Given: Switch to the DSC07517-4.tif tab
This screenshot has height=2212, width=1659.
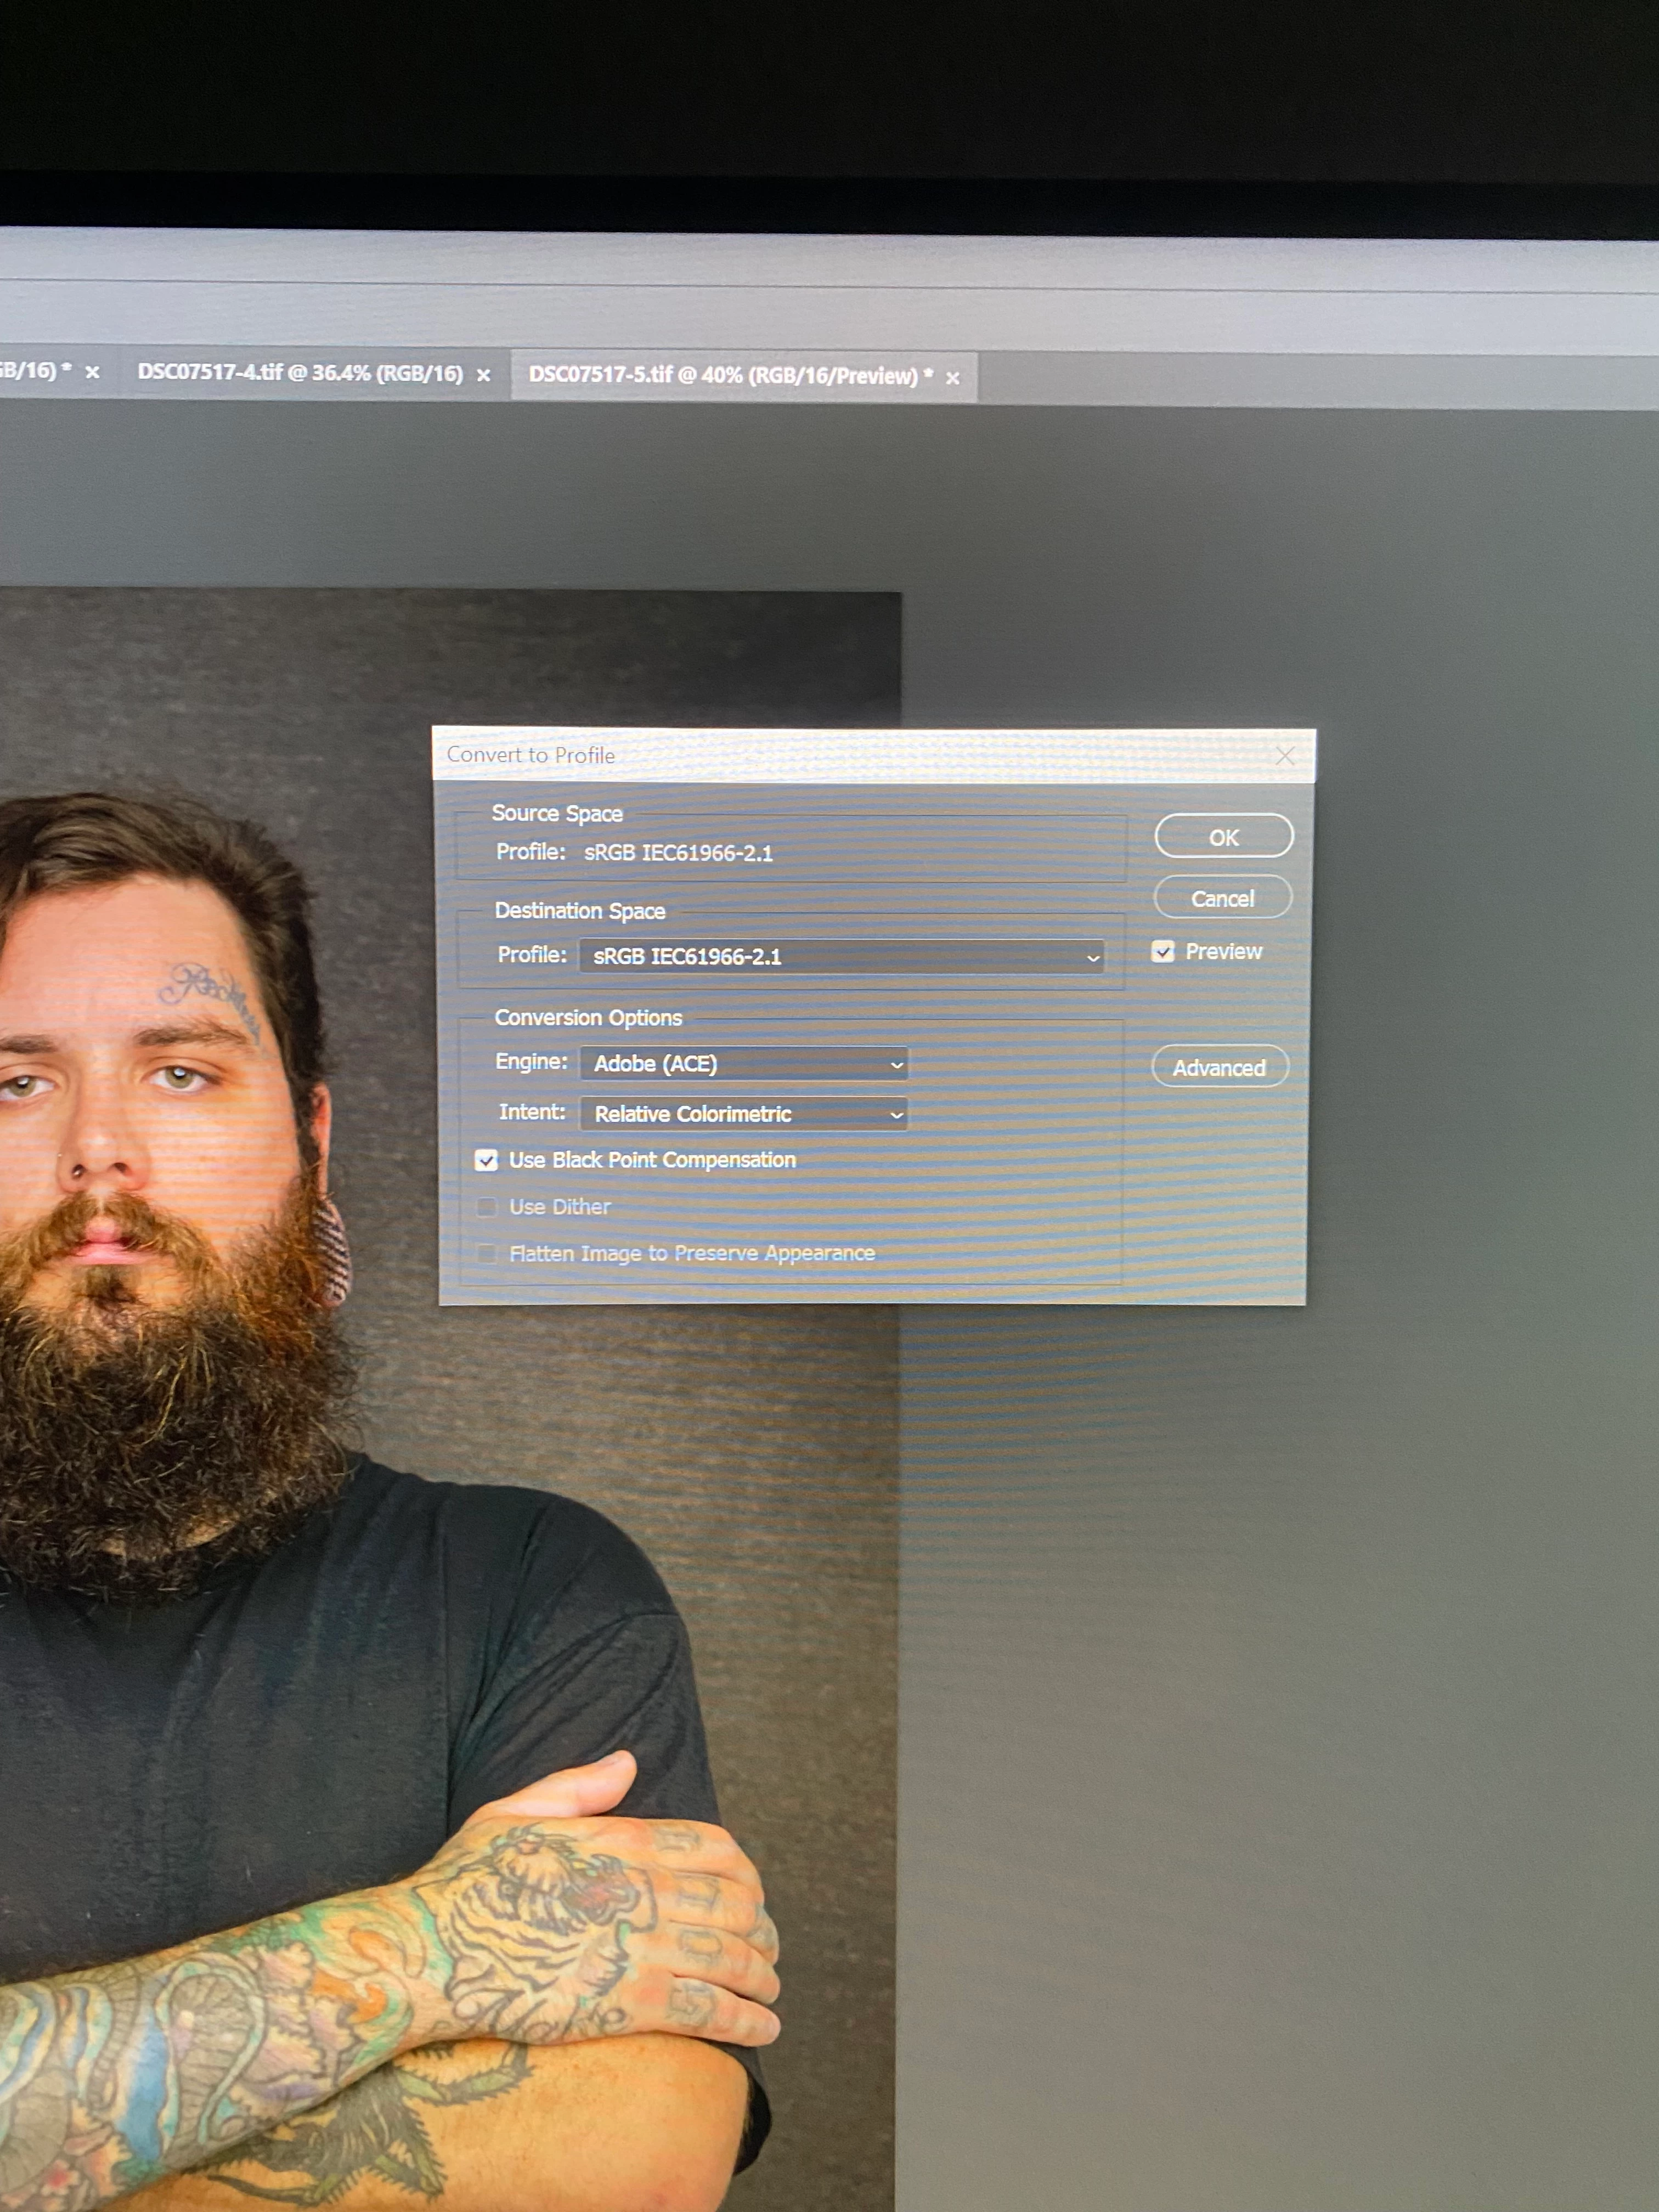Looking at the screenshot, I should (x=299, y=373).
